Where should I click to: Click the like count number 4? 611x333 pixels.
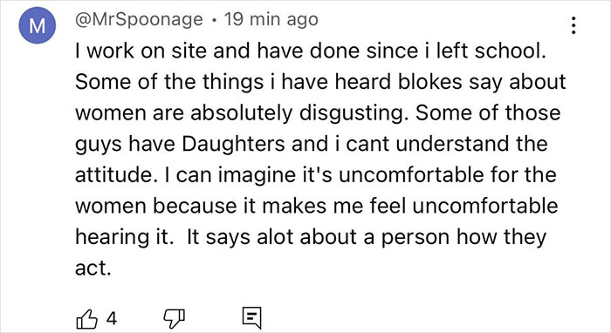(x=112, y=319)
